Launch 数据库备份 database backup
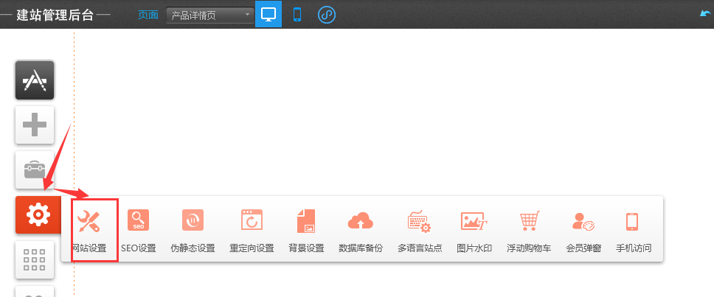 coord(361,229)
